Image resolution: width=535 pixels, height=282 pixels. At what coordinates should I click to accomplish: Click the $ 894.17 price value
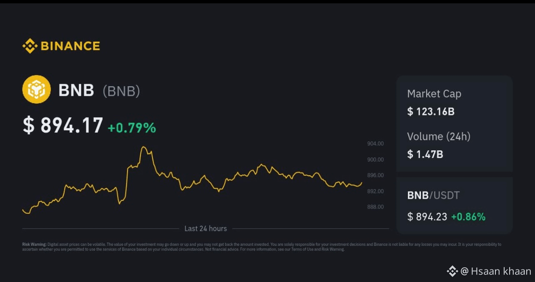tap(62, 125)
